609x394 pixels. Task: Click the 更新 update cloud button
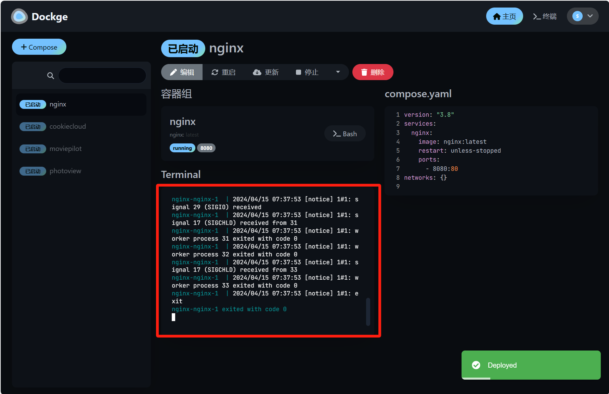(266, 72)
